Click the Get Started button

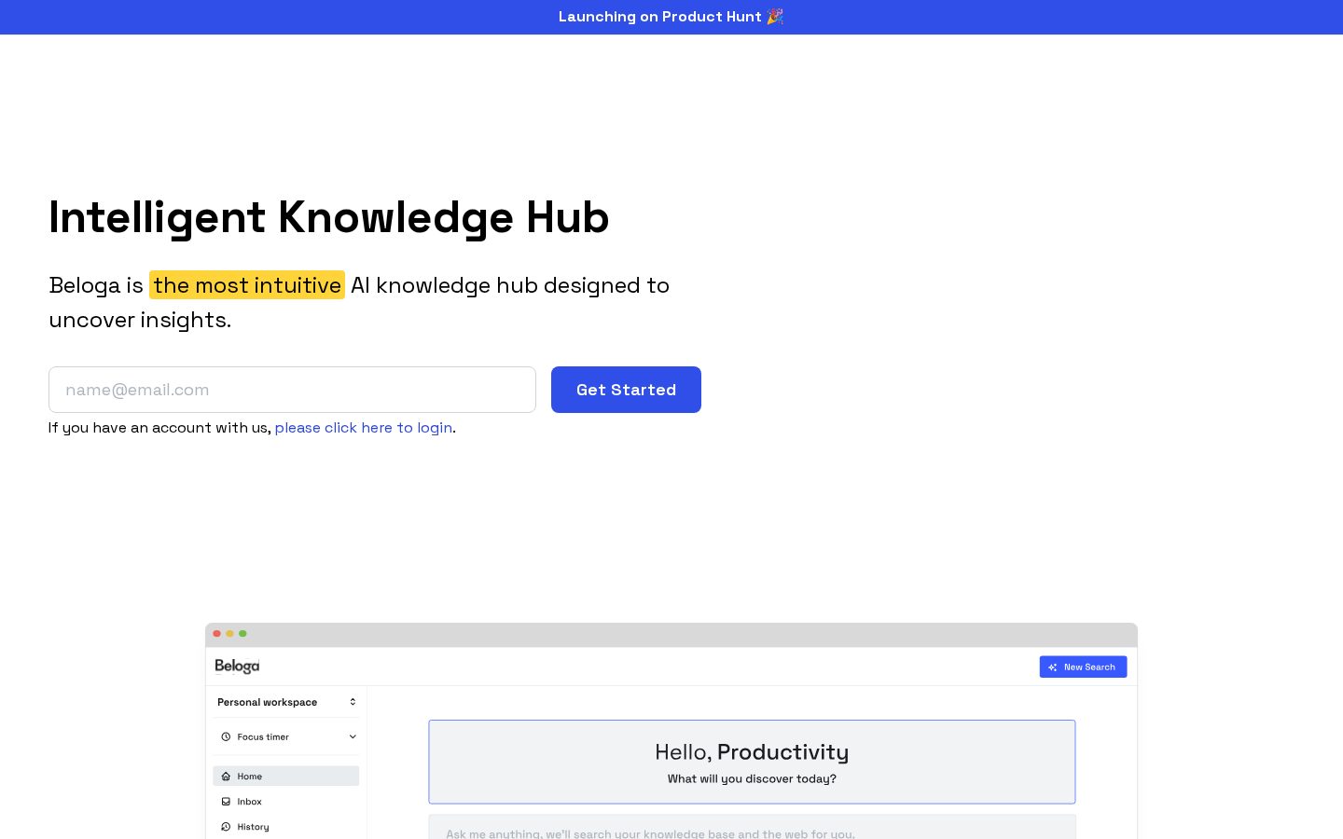click(626, 390)
